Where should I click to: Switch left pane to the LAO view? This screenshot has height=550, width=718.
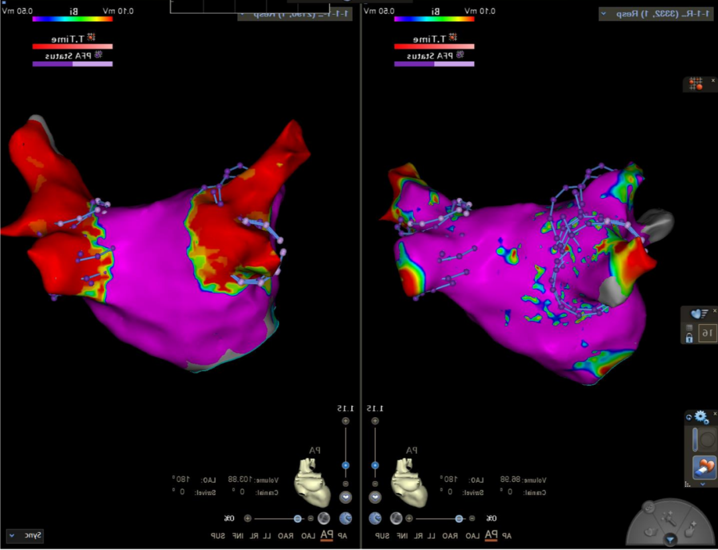coord(308,535)
